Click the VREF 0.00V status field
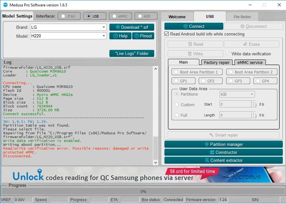 23,200
